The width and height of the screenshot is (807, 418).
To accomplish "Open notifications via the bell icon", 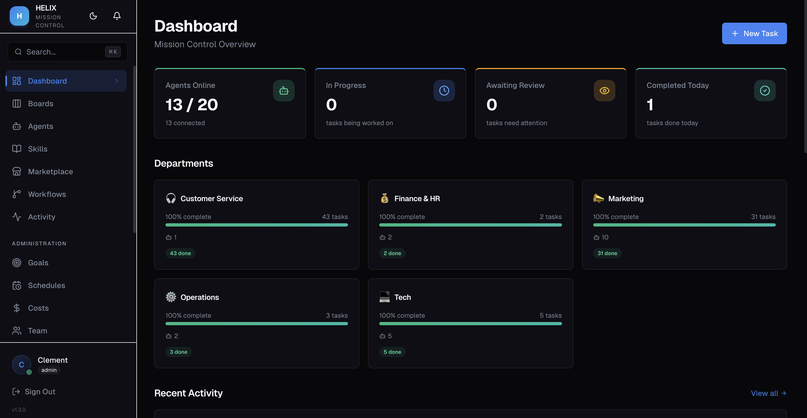I will pos(117,16).
